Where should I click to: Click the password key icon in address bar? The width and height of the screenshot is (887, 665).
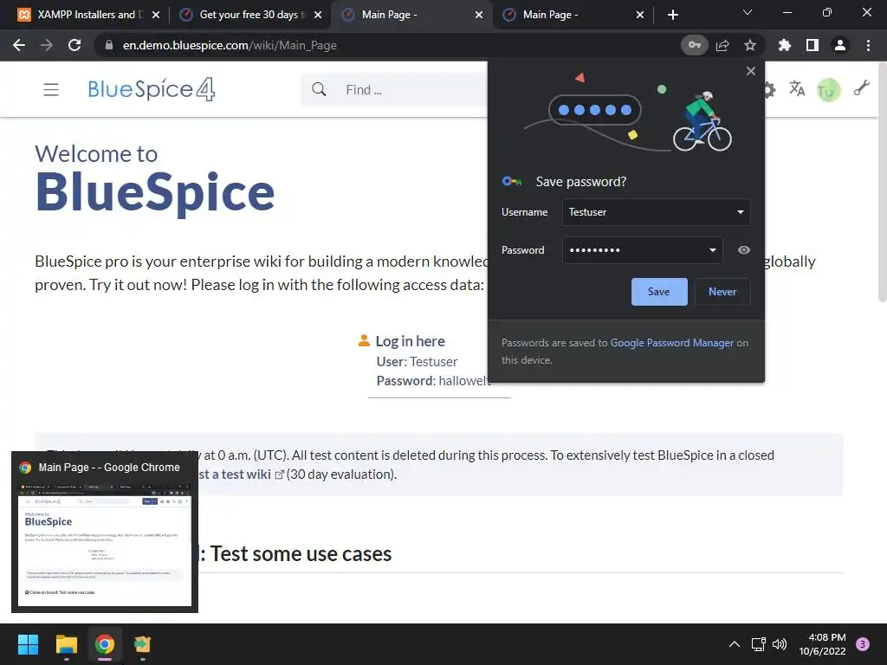pyautogui.click(x=694, y=45)
